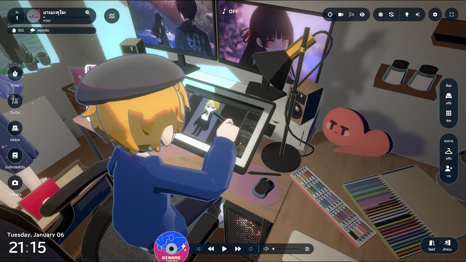Toggle the light bulb lighting icon
The width and height of the screenshot is (466, 262).
click(407, 15)
